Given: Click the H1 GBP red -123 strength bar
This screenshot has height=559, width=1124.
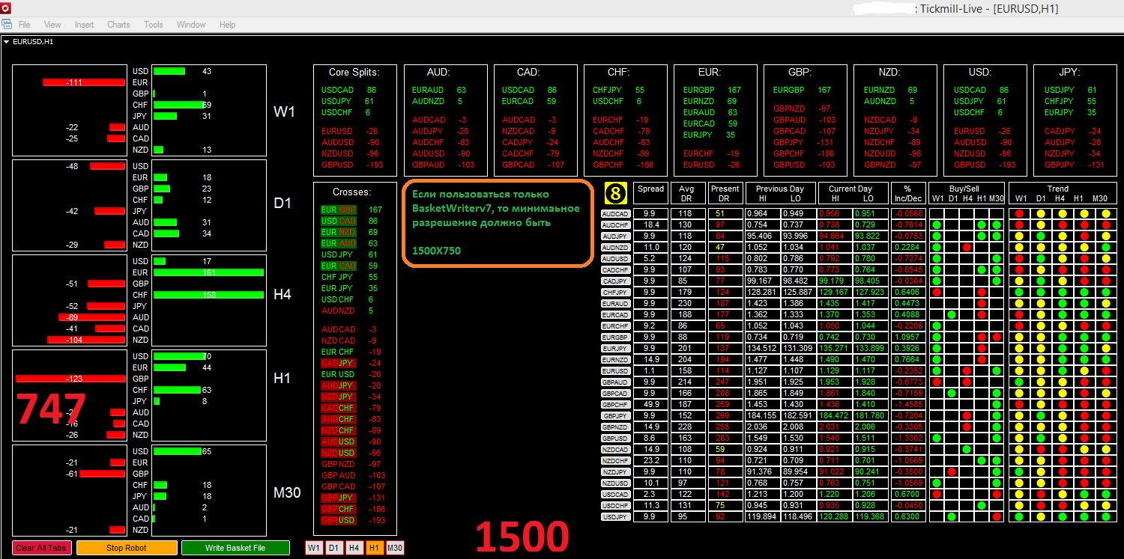Looking at the screenshot, I should point(70,379).
